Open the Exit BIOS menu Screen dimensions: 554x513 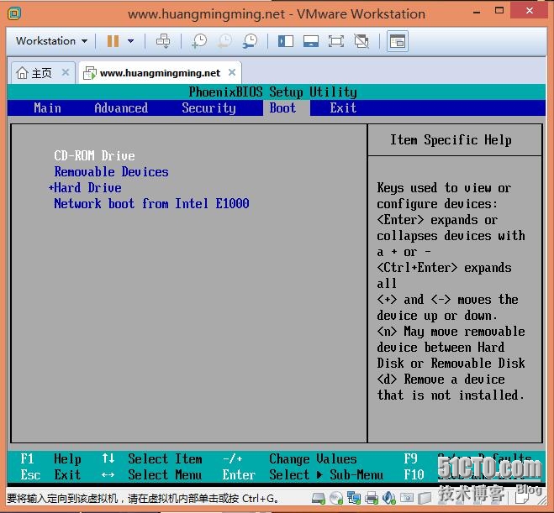(x=343, y=107)
